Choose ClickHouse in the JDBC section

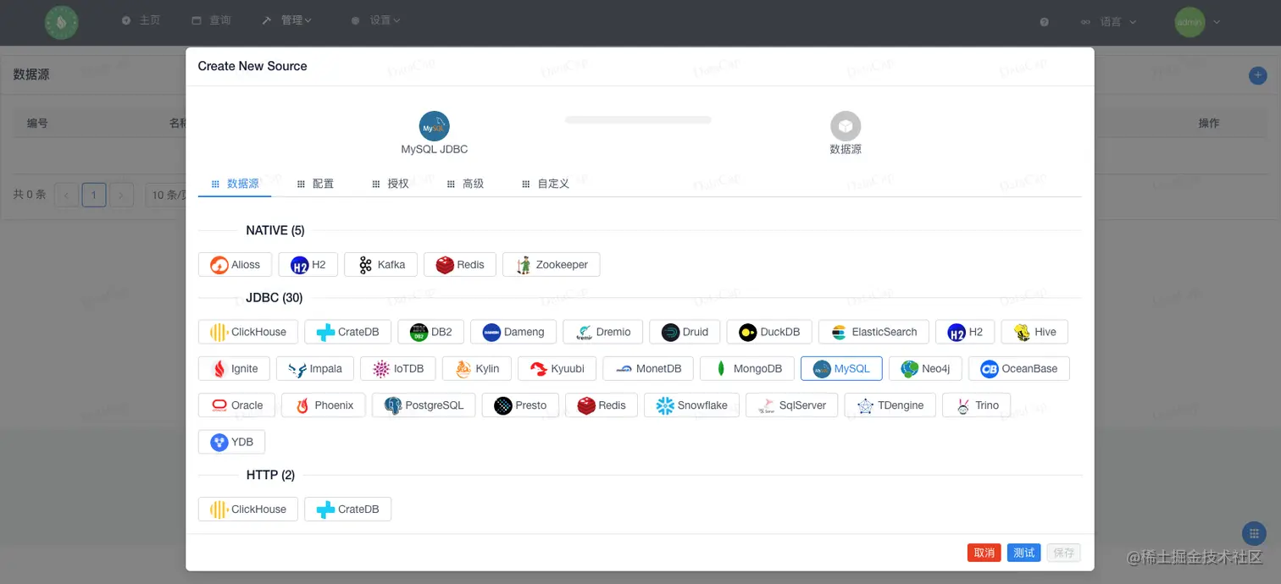tap(248, 332)
